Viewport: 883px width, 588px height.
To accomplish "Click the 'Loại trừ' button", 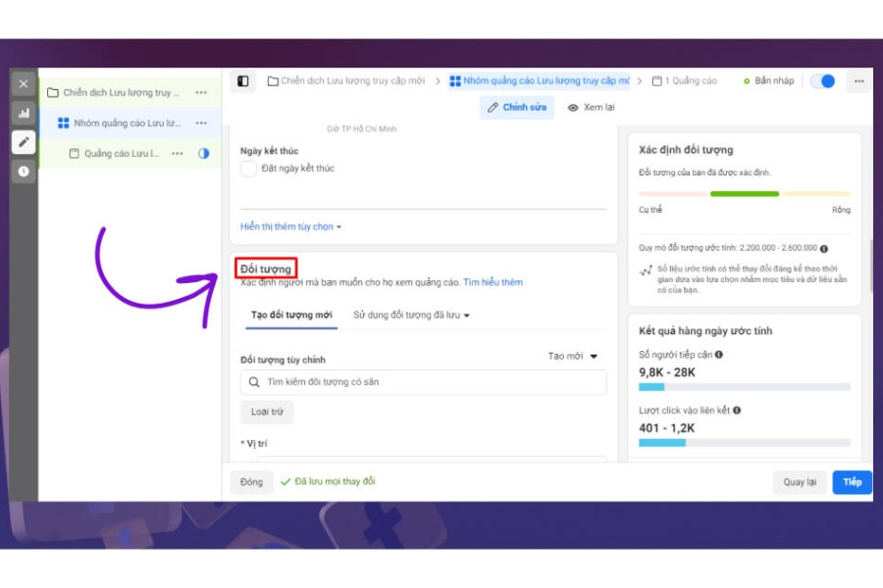I will point(268,412).
